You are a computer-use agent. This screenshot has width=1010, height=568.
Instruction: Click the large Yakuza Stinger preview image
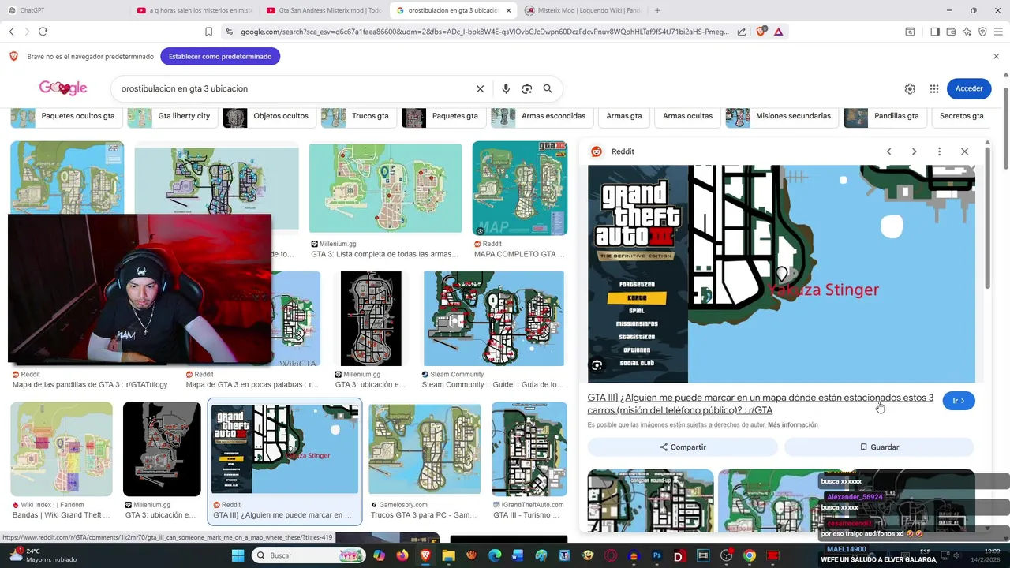(x=781, y=274)
